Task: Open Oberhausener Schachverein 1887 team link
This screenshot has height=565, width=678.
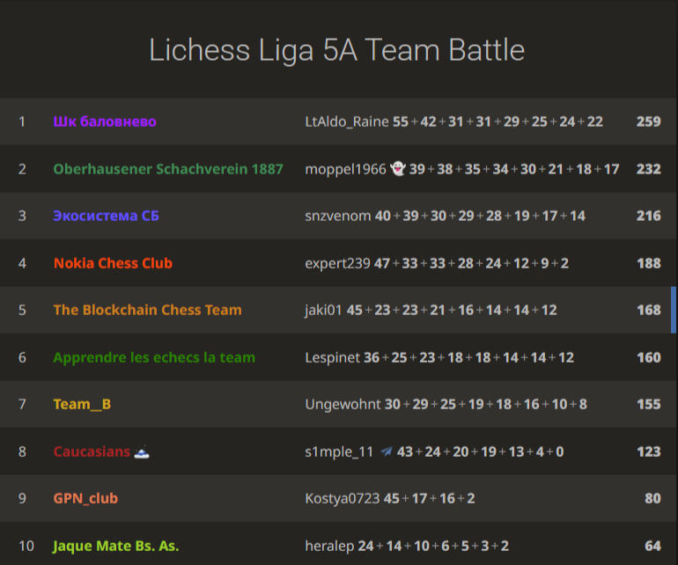Action: [168, 169]
